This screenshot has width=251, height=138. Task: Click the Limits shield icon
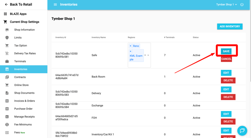tap(7, 38)
